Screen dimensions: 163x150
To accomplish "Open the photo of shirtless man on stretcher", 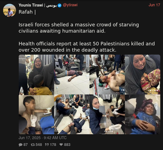I will coord(107,74).
